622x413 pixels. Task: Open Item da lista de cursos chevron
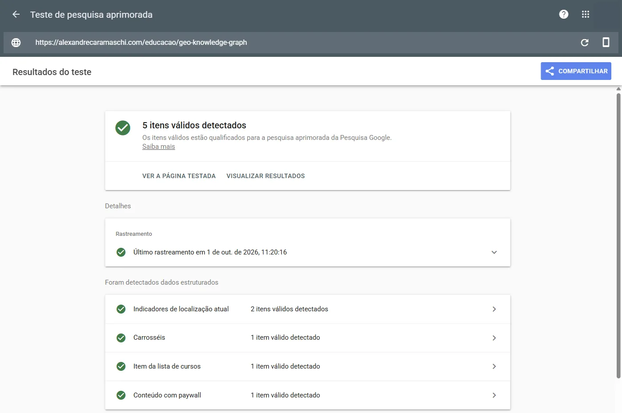click(x=494, y=366)
